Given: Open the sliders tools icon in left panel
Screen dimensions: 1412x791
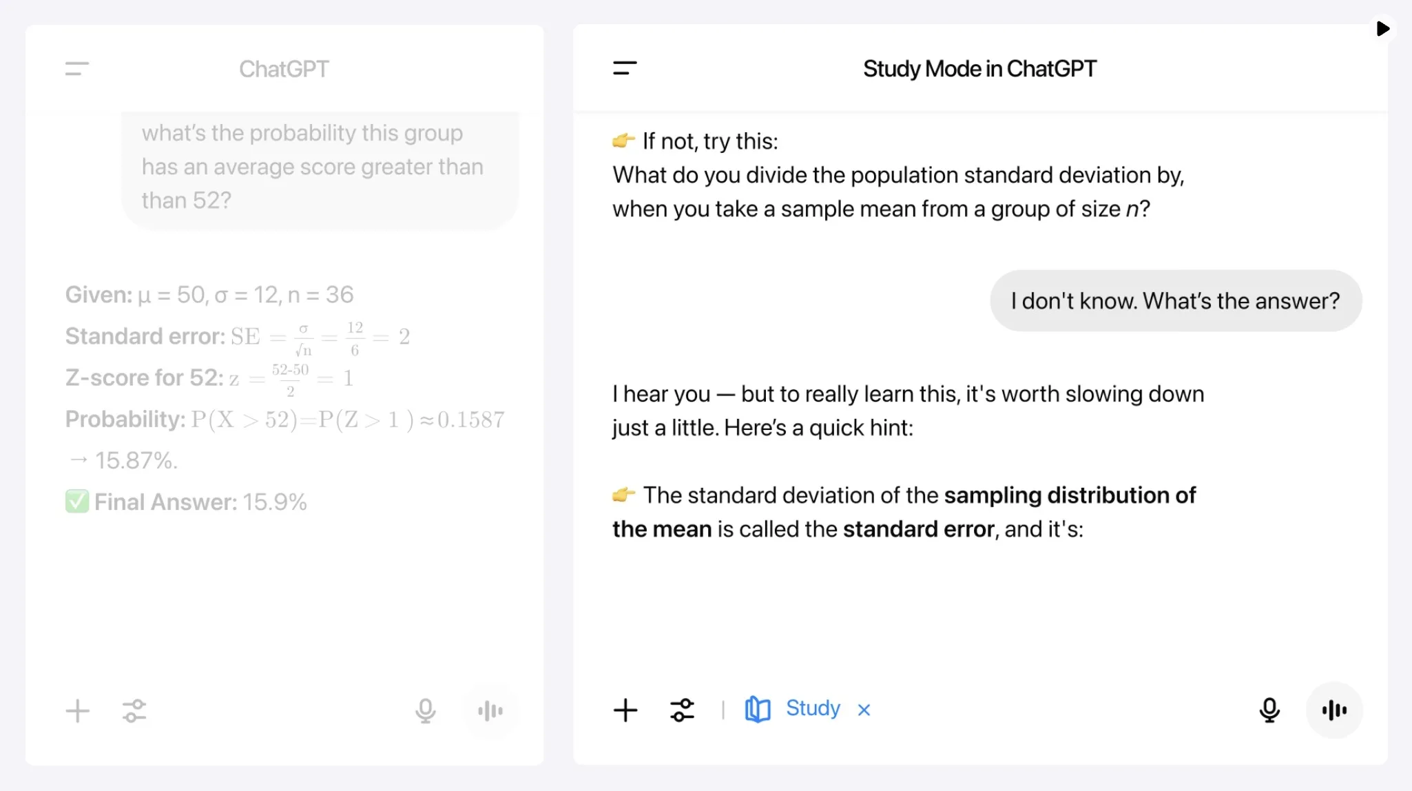Looking at the screenshot, I should pos(134,711).
